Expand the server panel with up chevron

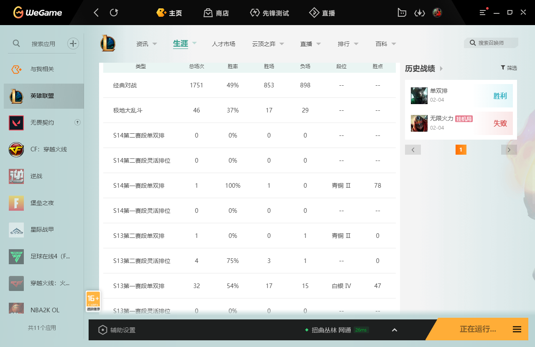tap(395, 330)
